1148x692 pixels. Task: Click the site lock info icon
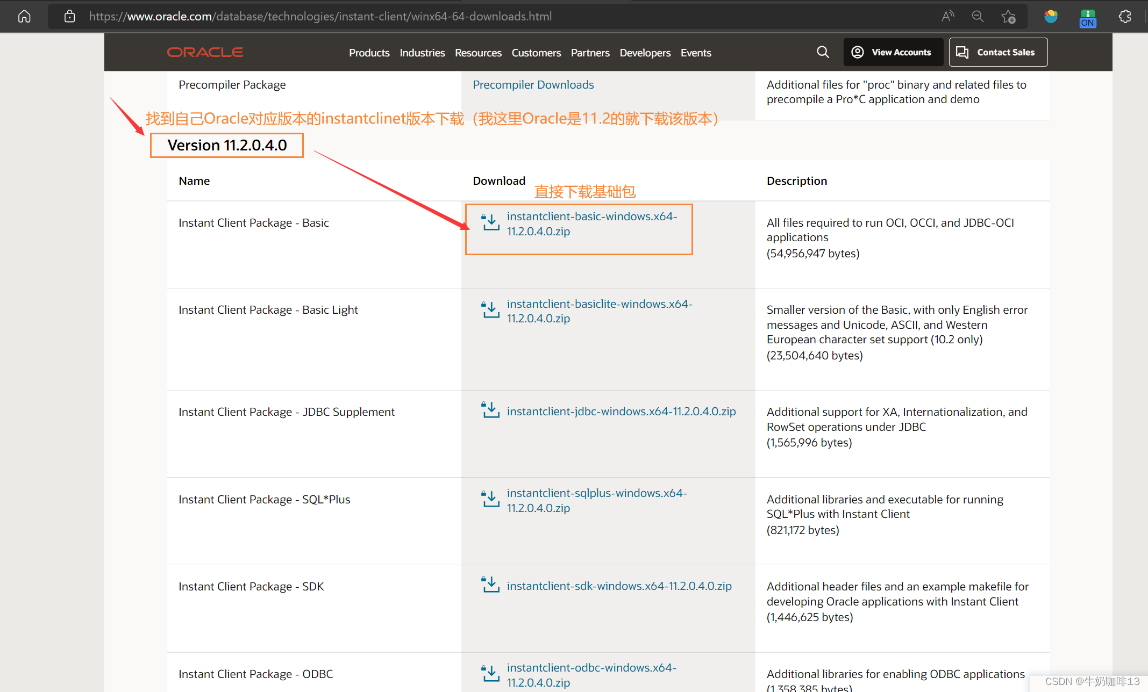(x=69, y=16)
